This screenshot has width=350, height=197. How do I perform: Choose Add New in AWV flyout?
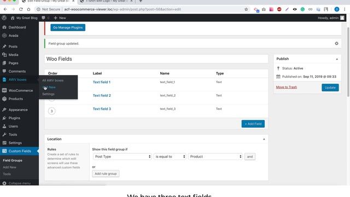(49, 88)
